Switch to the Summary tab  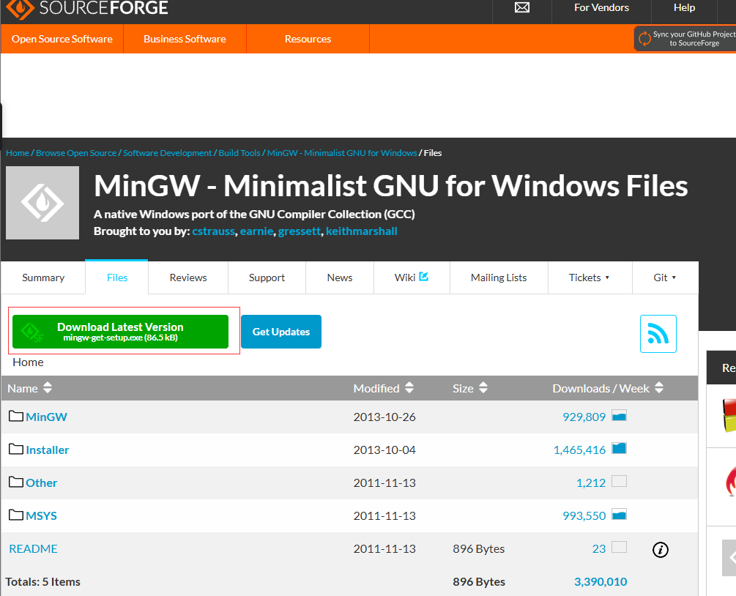[43, 277]
